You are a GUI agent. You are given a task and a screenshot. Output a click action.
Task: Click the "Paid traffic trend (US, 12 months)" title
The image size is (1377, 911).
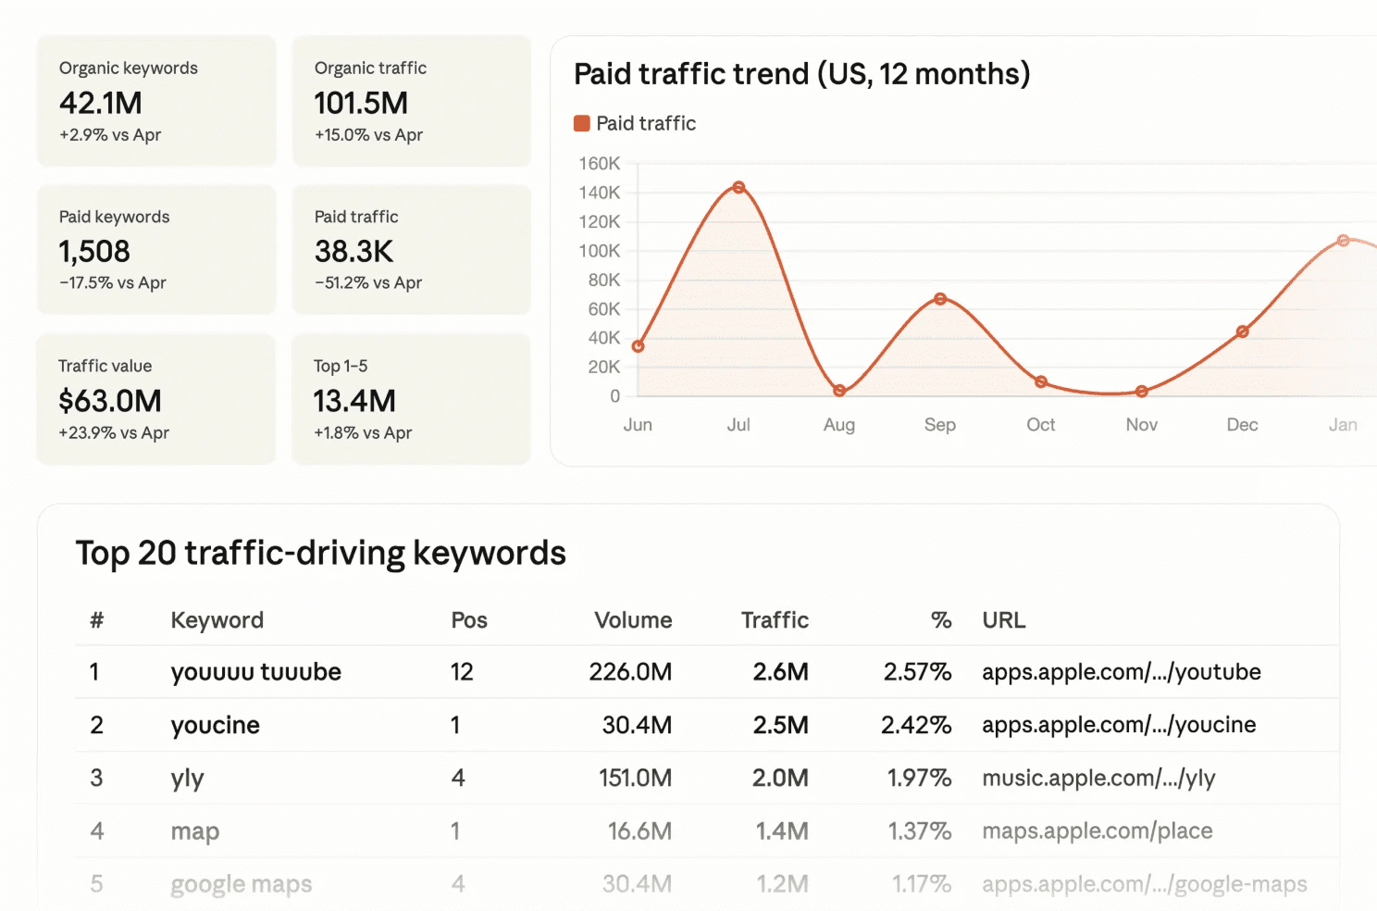pyautogui.click(x=802, y=74)
